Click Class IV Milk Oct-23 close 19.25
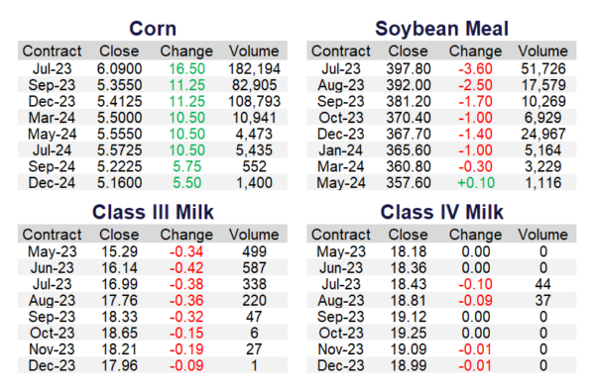 point(409,334)
